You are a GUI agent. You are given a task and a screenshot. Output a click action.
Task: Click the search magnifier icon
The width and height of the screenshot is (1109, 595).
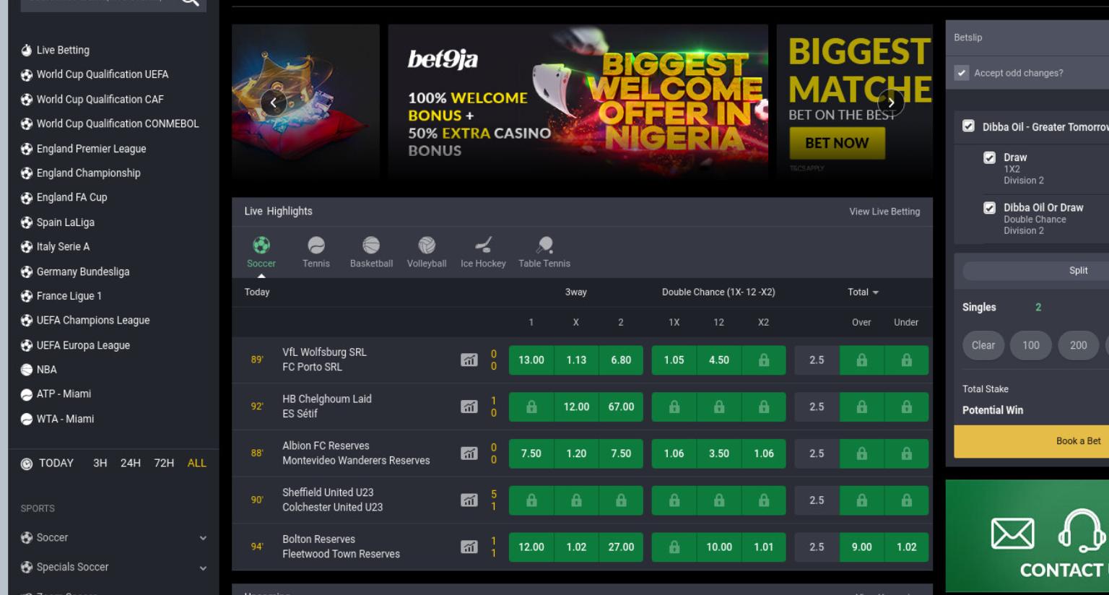(190, 2)
